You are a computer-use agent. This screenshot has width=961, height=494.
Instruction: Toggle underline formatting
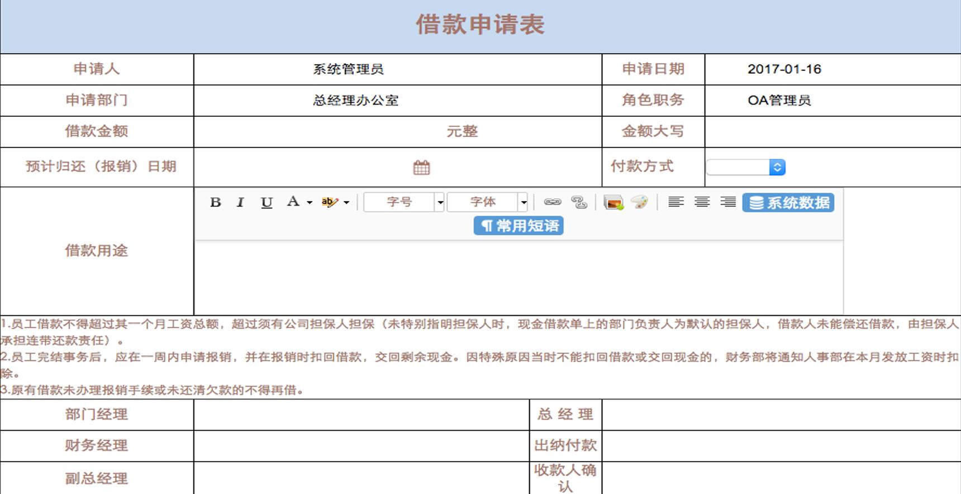(x=267, y=202)
